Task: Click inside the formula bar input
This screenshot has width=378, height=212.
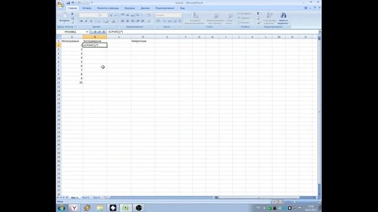Action: (212, 32)
